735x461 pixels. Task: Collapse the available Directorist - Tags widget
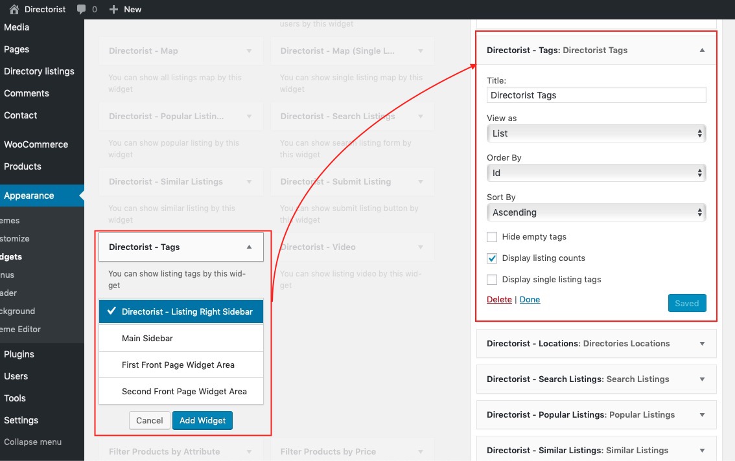click(249, 247)
